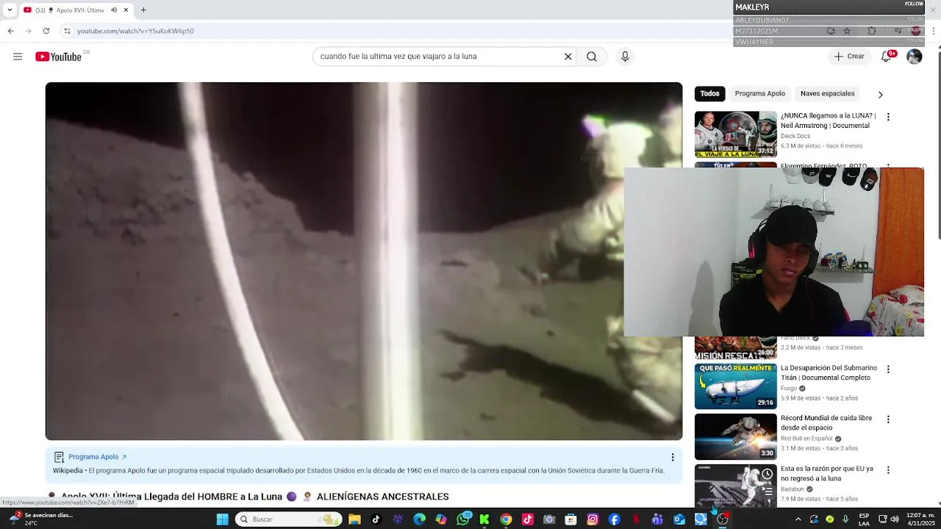Viewport: 941px width, 529px height.
Task: Open Instagram from the taskbar
Action: [593, 519]
